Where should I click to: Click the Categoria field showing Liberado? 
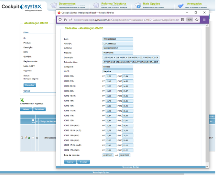pos(118,67)
